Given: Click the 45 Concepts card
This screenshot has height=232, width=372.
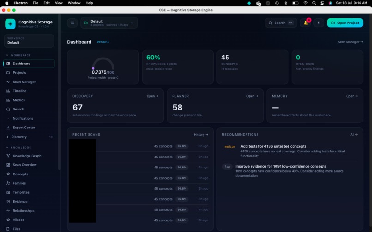Looking at the screenshot, I should click(252, 67).
